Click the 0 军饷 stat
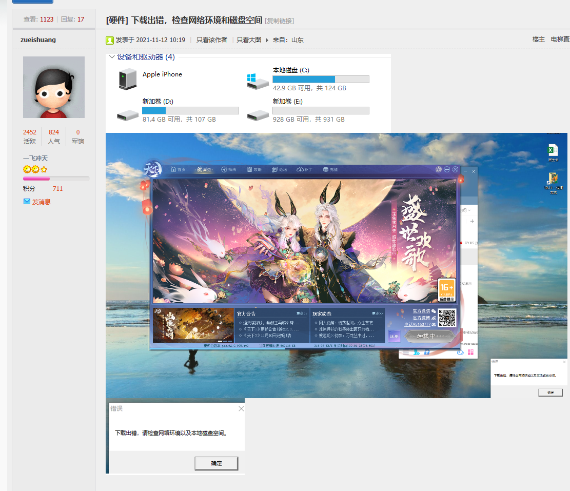Viewport: 570px width, 491px height. tap(78, 136)
